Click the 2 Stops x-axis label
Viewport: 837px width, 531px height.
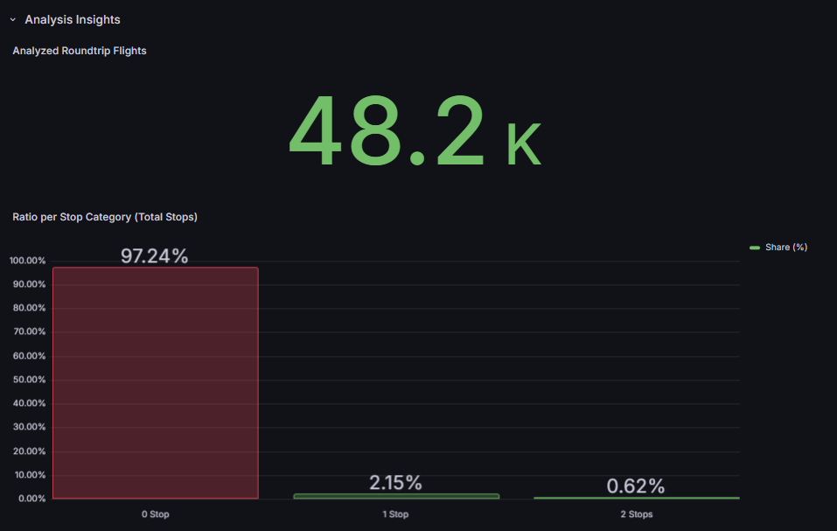pyautogui.click(x=636, y=514)
